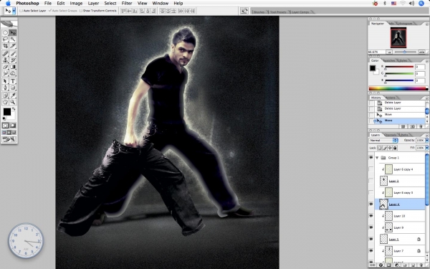Create new snapshot in History panel
The height and width of the screenshot is (269, 430).
pyautogui.click(x=412, y=126)
